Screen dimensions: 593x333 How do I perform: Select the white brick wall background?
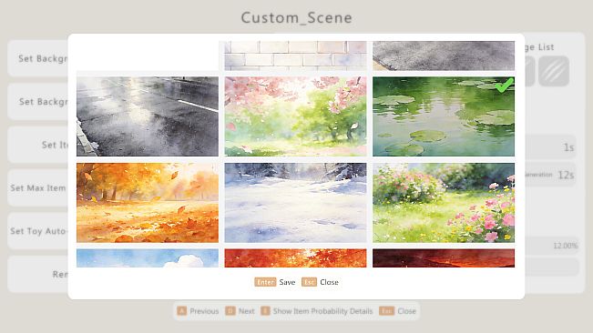295,55
